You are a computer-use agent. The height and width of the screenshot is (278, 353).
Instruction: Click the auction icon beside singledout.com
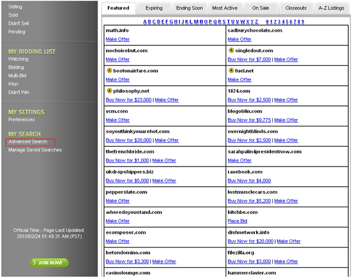tap(231, 50)
